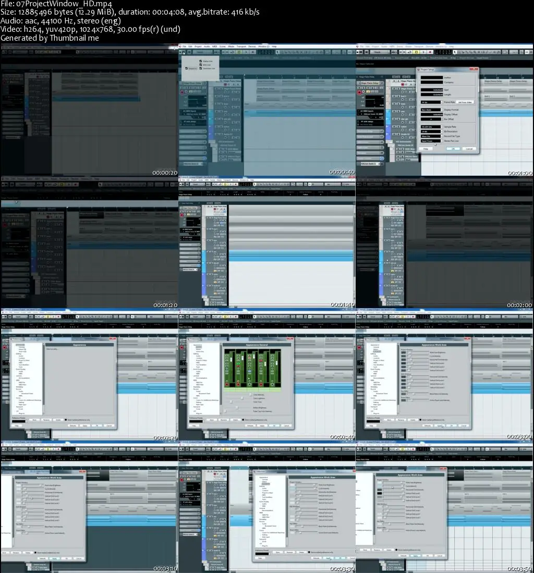
Task: Click inspector record-enable button in 00:01:00 frame
Action: pyautogui.click(x=359, y=92)
